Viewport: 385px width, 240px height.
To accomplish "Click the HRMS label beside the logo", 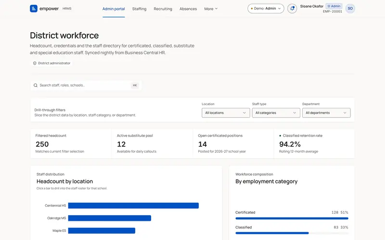I will click(x=67, y=9).
